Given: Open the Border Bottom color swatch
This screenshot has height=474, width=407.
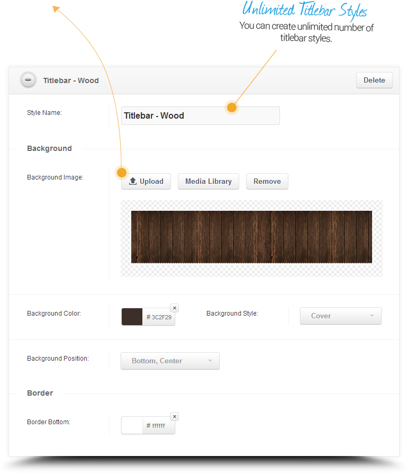Looking at the screenshot, I should point(132,425).
